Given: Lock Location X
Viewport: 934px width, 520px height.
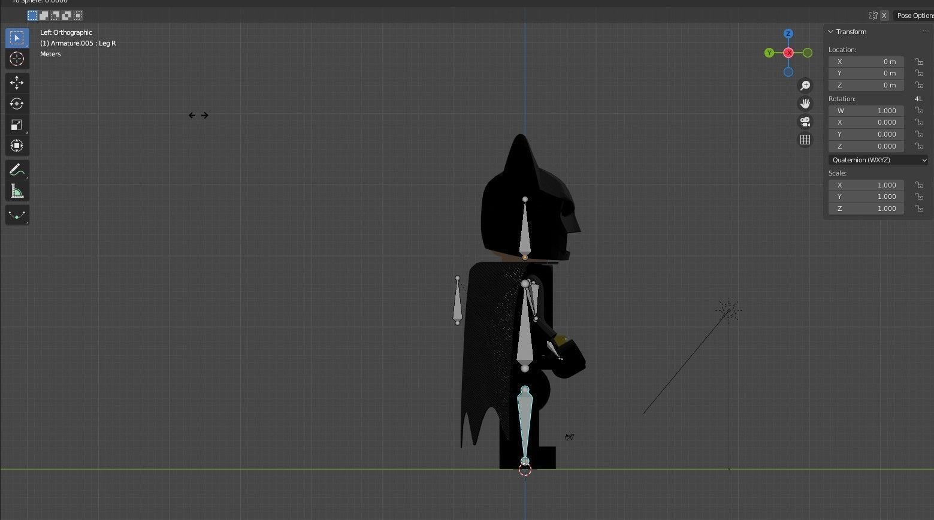Looking at the screenshot, I should (918, 62).
